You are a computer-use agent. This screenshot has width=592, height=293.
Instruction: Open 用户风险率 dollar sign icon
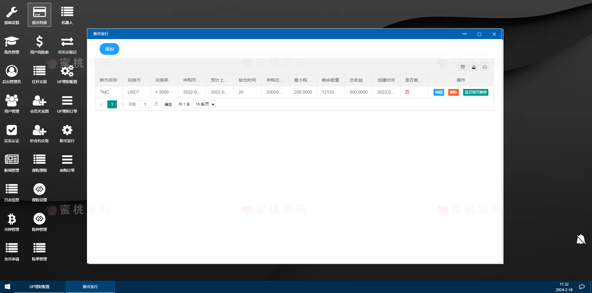coord(39,42)
